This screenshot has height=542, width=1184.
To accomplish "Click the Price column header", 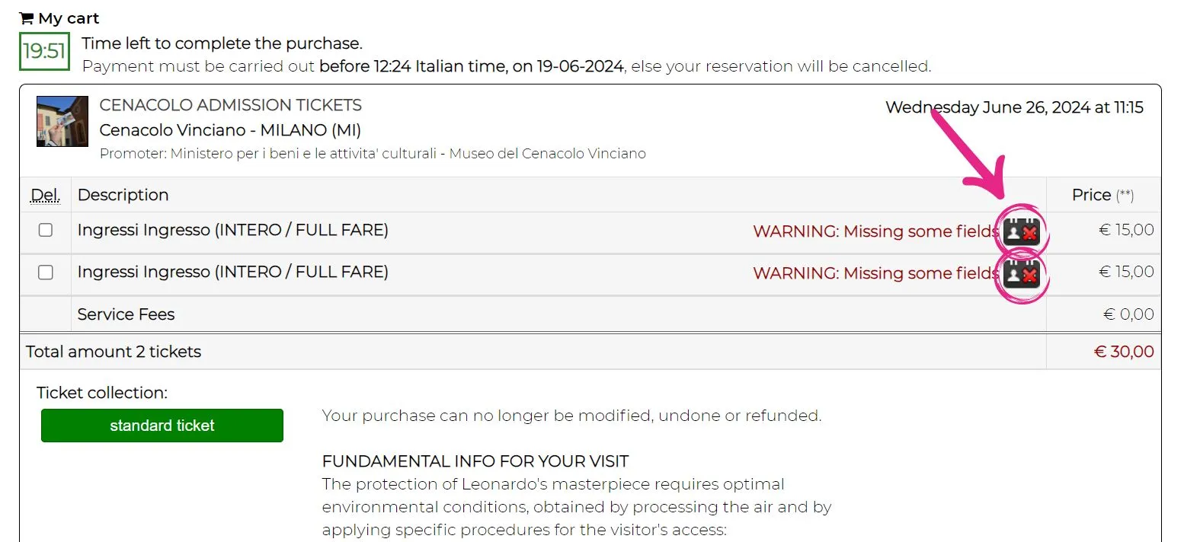I will click(x=1092, y=195).
